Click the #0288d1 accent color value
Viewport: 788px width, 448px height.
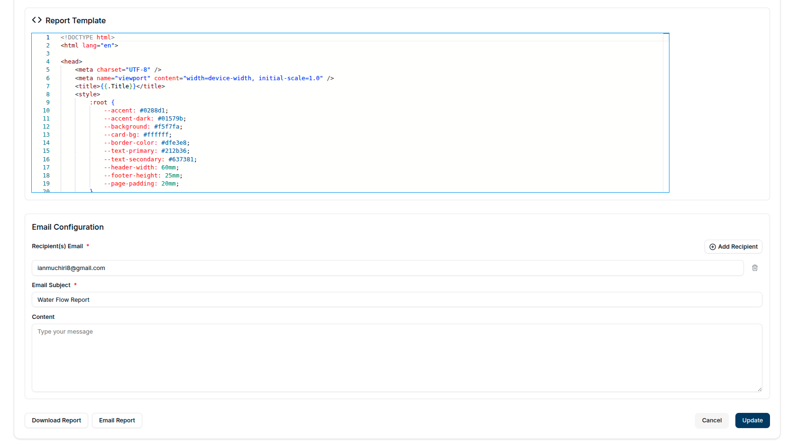tap(152, 111)
